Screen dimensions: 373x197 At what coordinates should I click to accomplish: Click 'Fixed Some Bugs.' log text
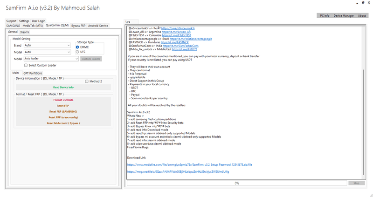pyautogui.click(x=138, y=147)
